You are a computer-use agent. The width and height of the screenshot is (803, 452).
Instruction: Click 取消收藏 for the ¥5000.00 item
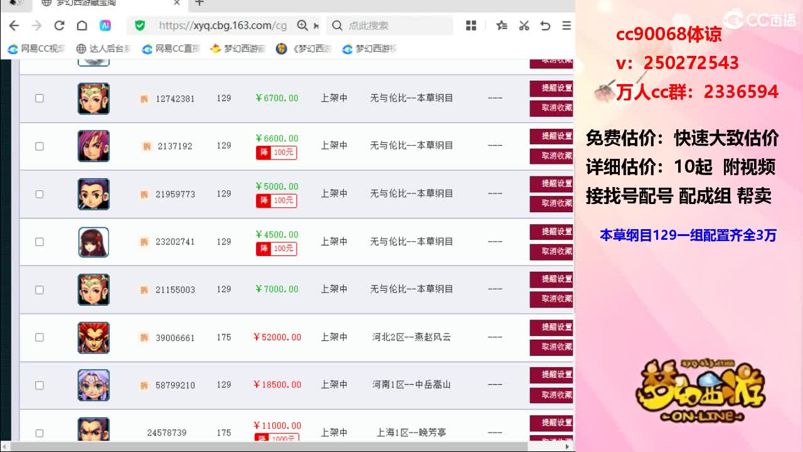pyautogui.click(x=551, y=204)
